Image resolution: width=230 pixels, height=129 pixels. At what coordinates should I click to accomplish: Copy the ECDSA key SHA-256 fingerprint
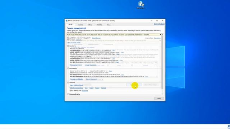(x=117, y=62)
